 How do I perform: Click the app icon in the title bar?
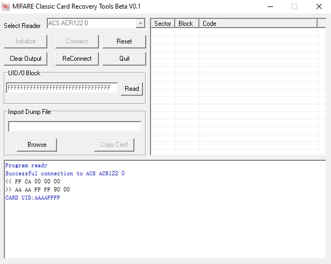tap(5, 6)
